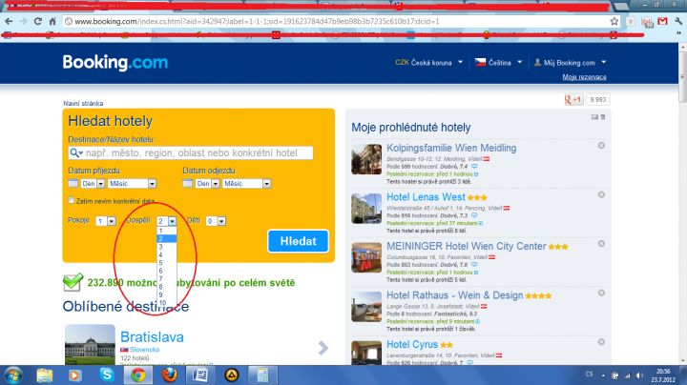This screenshot has height=385, width=687.
Task: Remove Hotel Rathaus from viewed list
Action: (601, 293)
